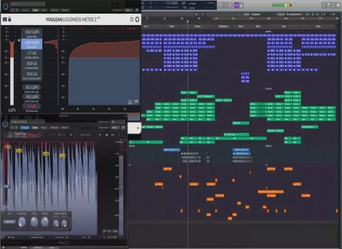Viewport: 342px width, 249px height.
Task: Open the List Editors icon in Logic's control bar
Action: pos(323,5)
